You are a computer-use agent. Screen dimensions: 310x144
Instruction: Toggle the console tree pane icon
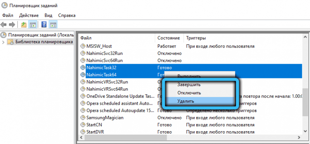33,25
